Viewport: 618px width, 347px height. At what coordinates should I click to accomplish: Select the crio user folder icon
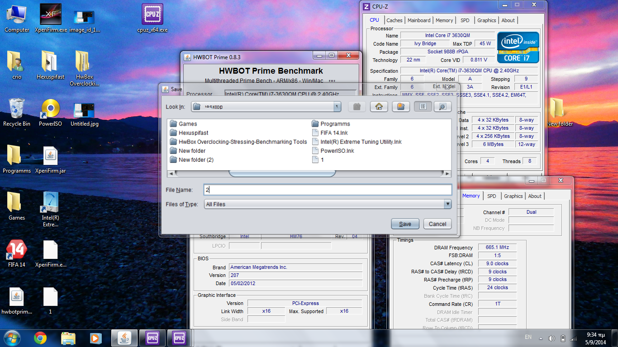[17, 65]
